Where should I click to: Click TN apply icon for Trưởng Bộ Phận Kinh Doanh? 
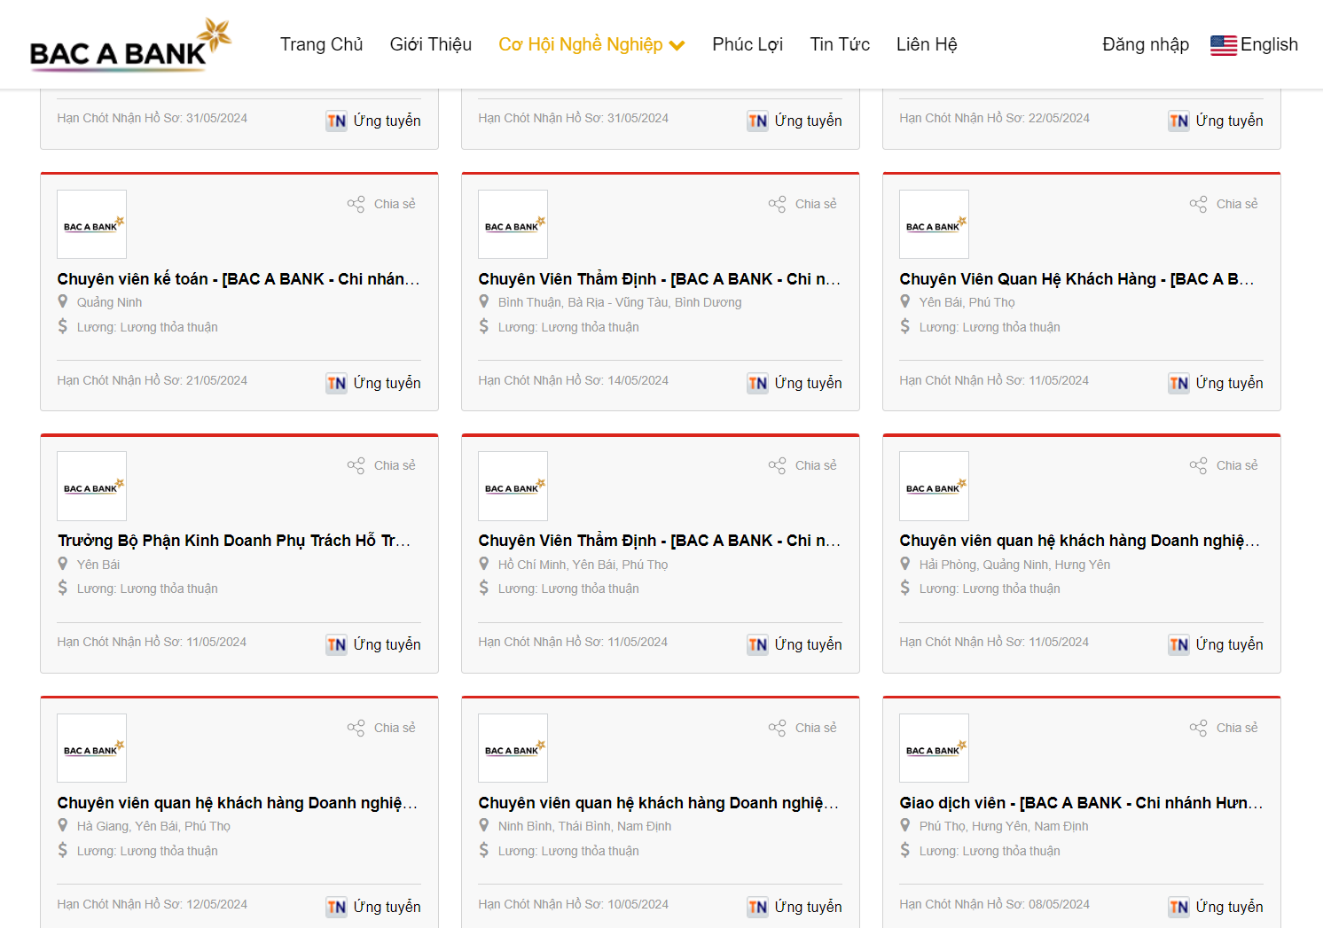[336, 644]
